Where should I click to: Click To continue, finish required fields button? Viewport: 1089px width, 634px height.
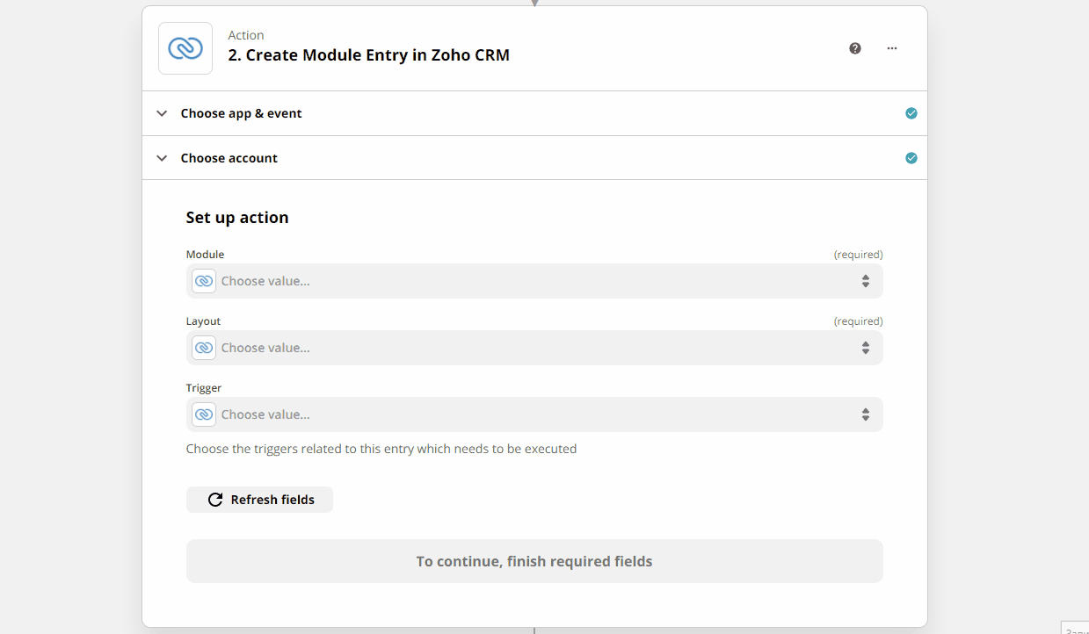(x=534, y=561)
